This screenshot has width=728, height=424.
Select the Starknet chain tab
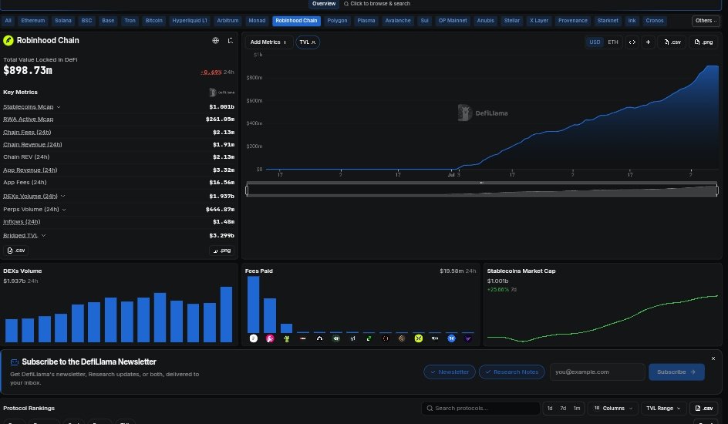(608, 21)
